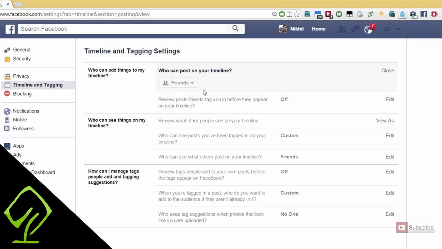The image size is (442, 249).
Task: Edit who sees tag suggestions
Action: pyautogui.click(x=390, y=214)
